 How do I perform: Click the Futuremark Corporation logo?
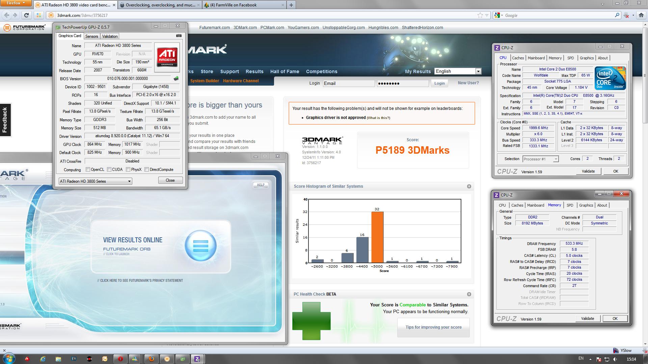(24, 28)
